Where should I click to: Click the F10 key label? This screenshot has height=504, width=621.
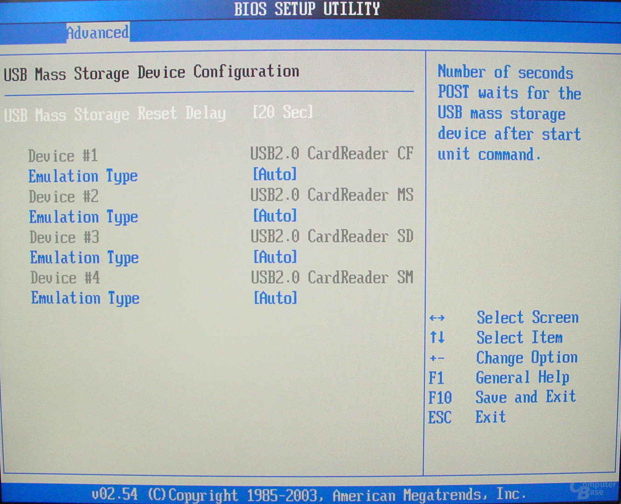pyautogui.click(x=440, y=398)
